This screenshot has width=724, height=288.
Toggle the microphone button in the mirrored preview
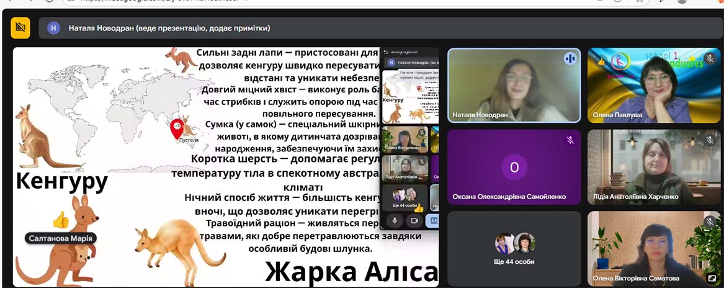point(395,220)
